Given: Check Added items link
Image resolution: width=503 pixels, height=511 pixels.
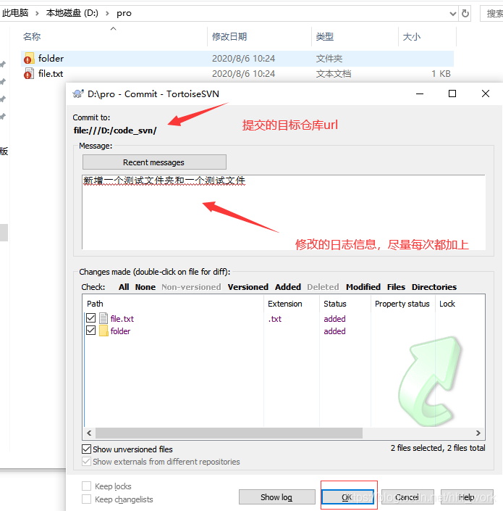Looking at the screenshot, I should [288, 287].
